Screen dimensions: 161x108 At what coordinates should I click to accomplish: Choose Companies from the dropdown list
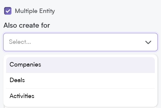(80, 65)
